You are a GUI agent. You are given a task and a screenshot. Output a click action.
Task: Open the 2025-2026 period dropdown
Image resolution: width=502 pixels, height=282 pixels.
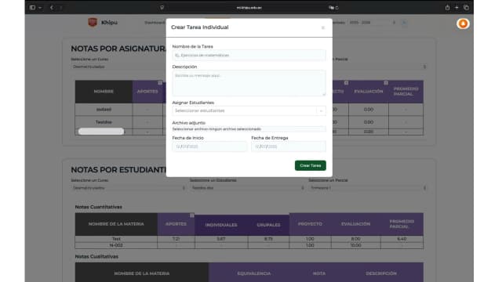coord(373,23)
